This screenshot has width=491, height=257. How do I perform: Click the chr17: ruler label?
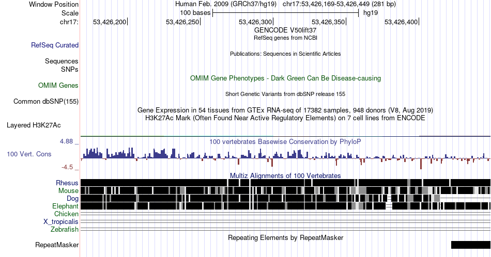click(x=69, y=22)
